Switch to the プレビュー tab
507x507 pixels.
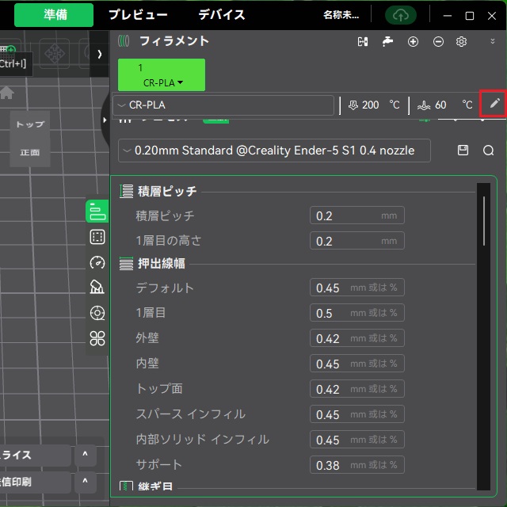coord(138,15)
